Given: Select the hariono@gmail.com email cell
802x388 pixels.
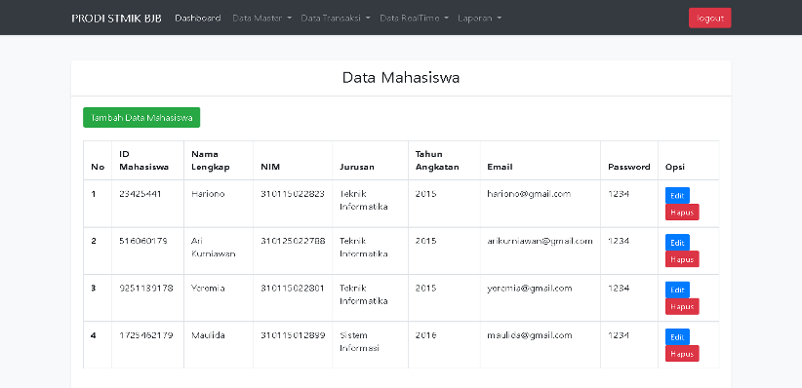Looking at the screenshot, I should (541, 204).
